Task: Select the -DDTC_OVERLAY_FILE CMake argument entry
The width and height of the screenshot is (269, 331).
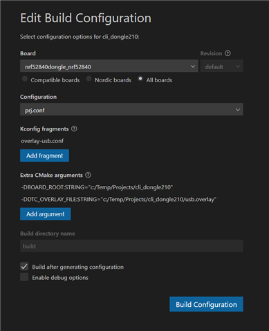Action: [x=119, y=199]
